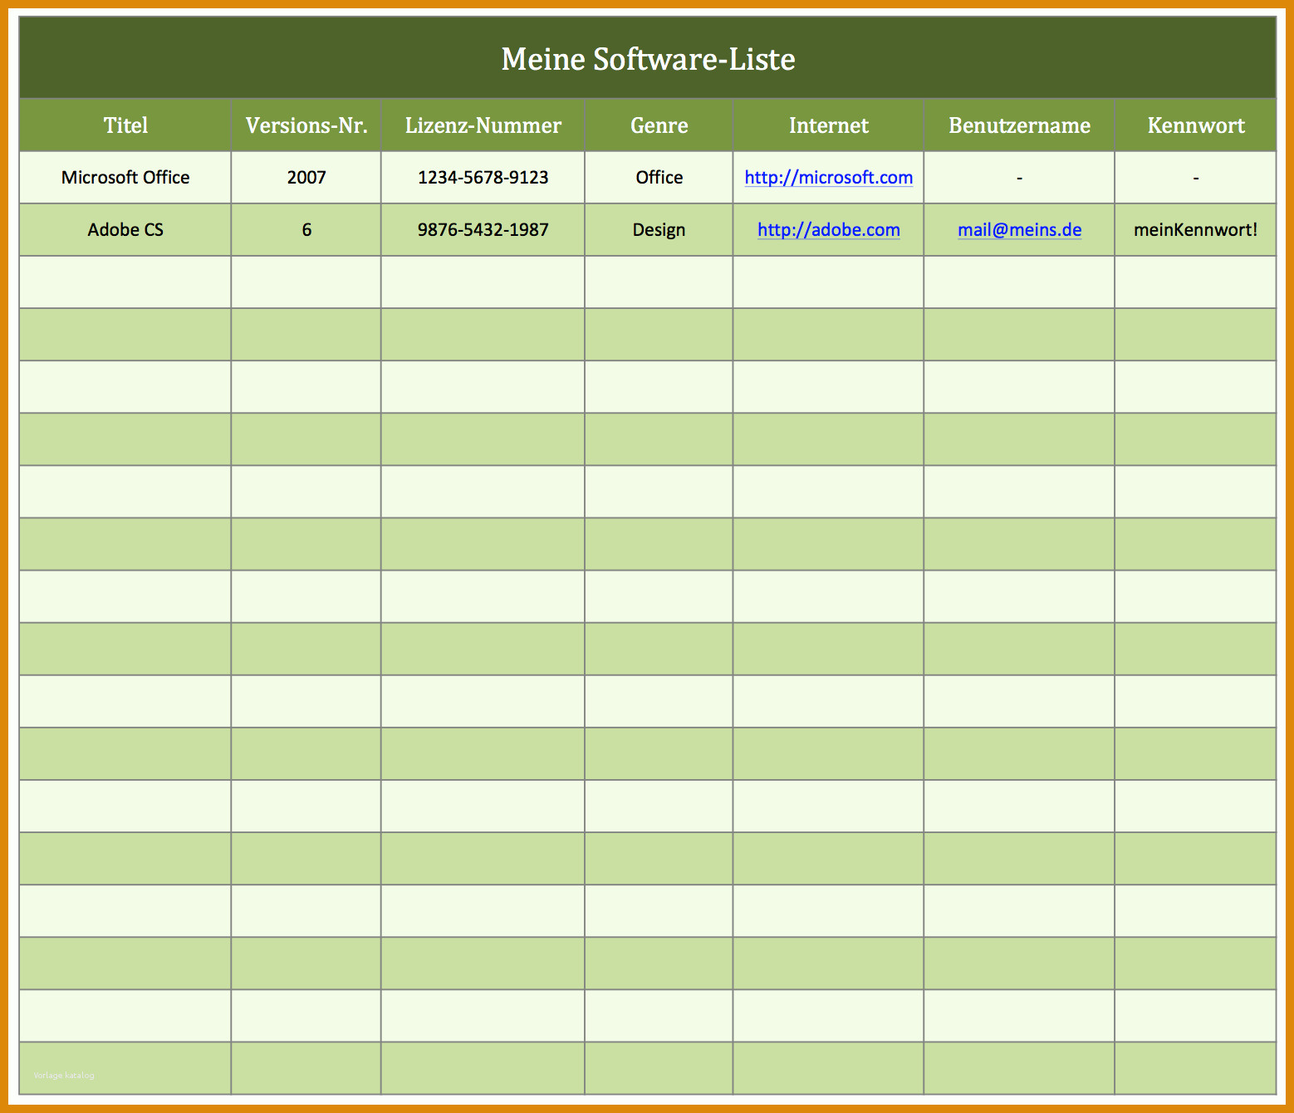Click the version cell showing 2007
This screenshot has width=1294, height=1113.
pos(306,177)
